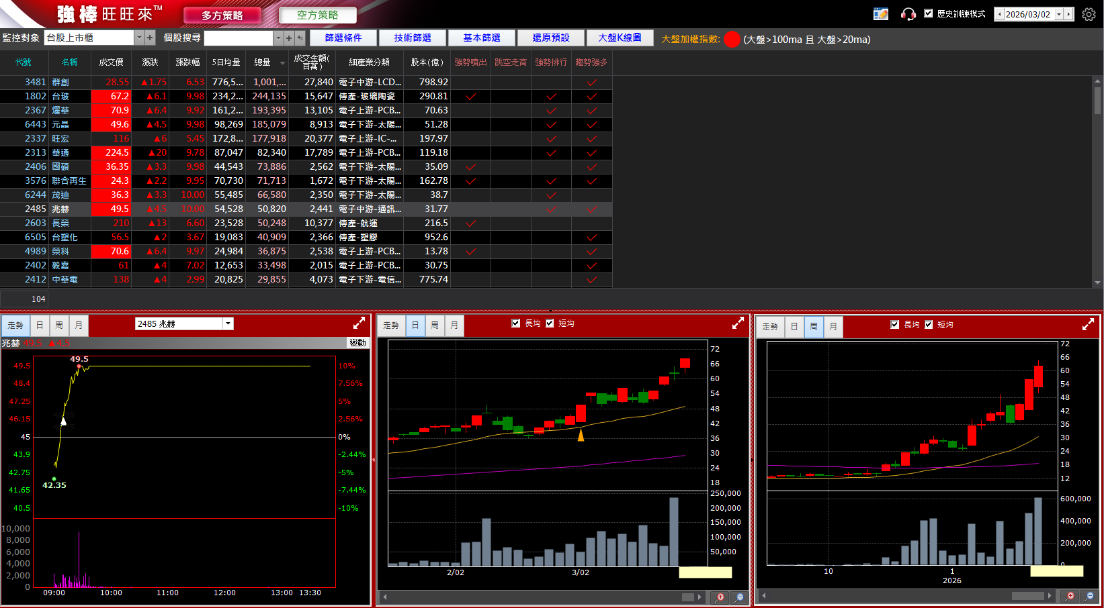The width and height of the screenshot is (1104, 608).
Task: Uncheck 長均 in the daily chart panel
Action: pyautogui.click(x=516, y=323)
